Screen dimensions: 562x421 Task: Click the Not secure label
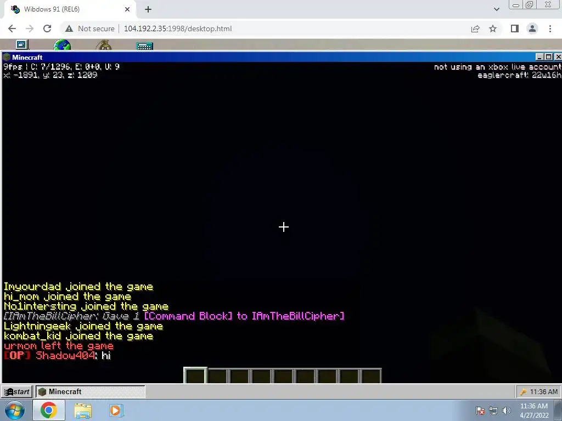coord(96,29)
